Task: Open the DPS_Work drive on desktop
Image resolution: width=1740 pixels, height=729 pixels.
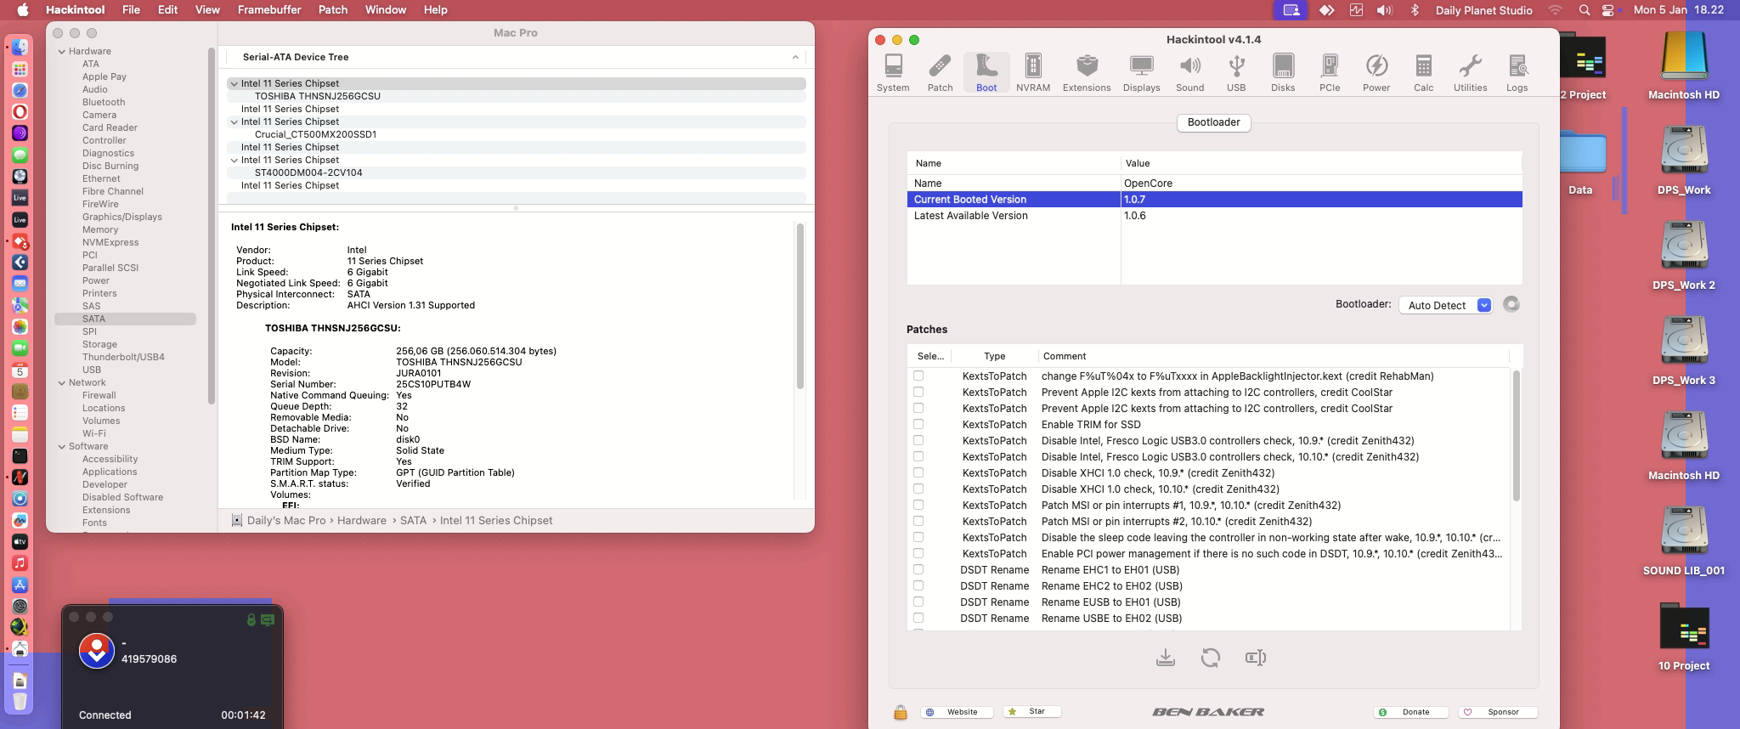Action: [x=1684, y=161]
